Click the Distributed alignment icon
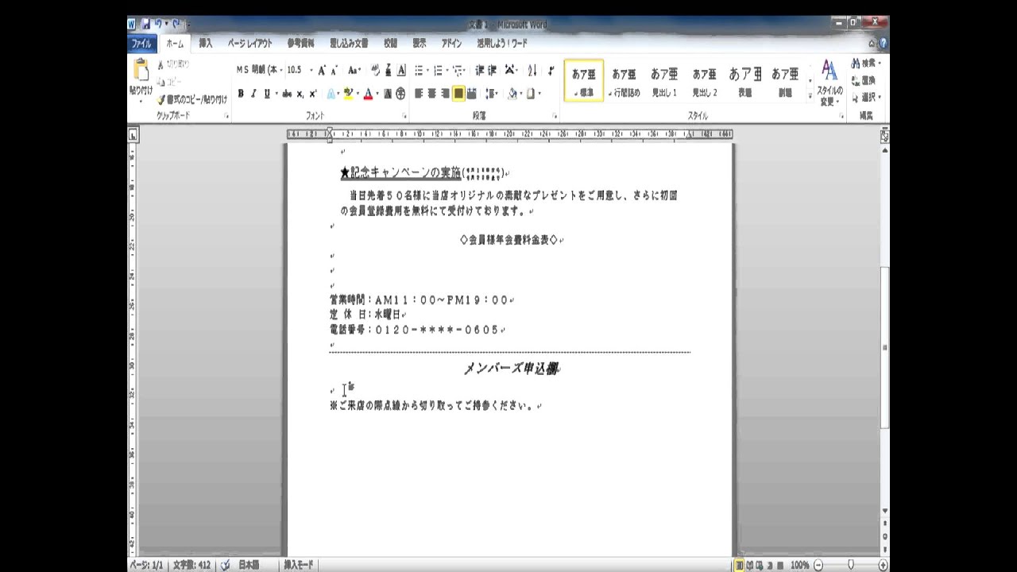 pyautogui.click(x=472, y=94)
